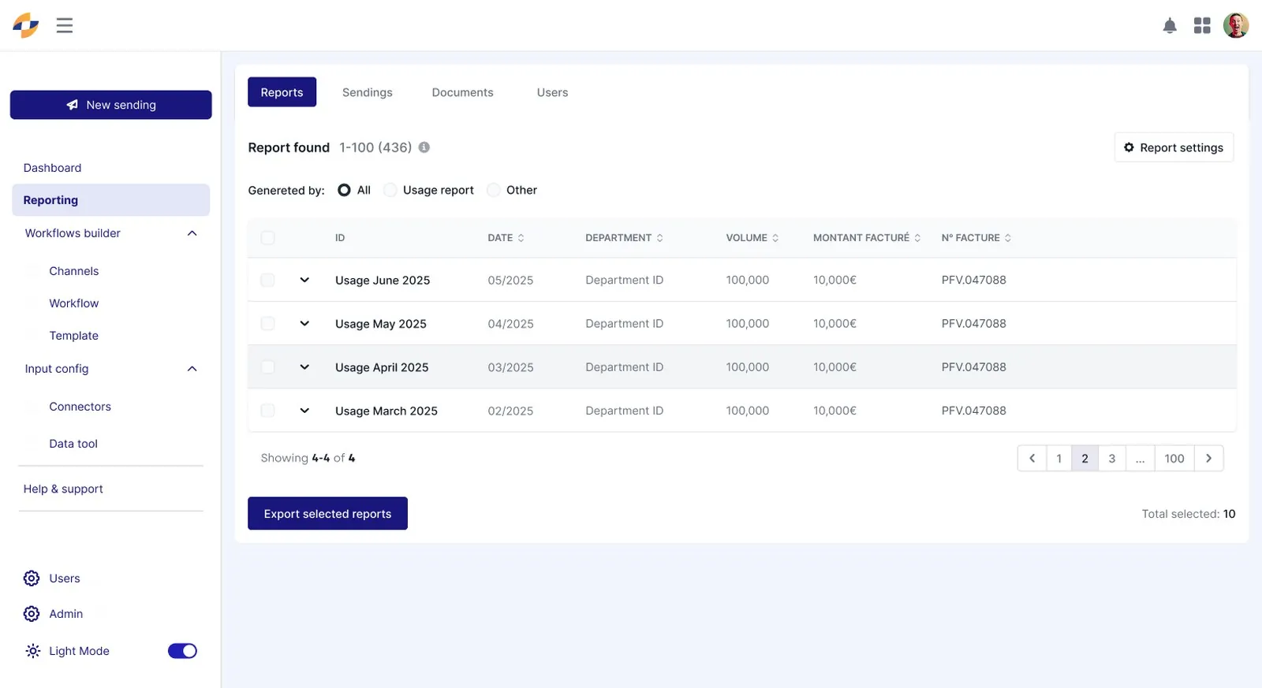Sort by N° FACTURE column arrows
Viewport: 1262px width, 688px height.
pos(1008,238)
